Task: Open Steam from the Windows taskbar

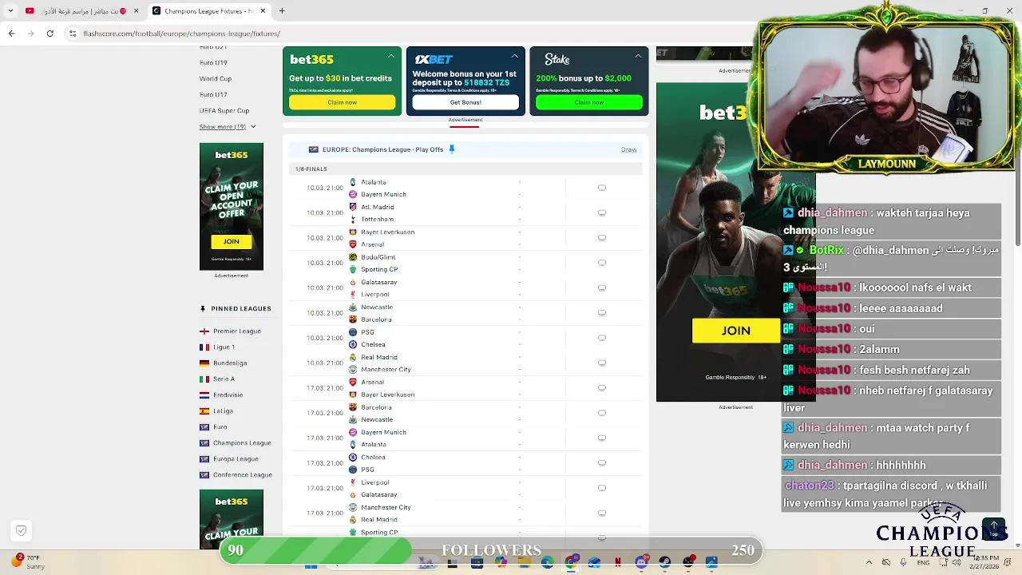Action: 664,562
